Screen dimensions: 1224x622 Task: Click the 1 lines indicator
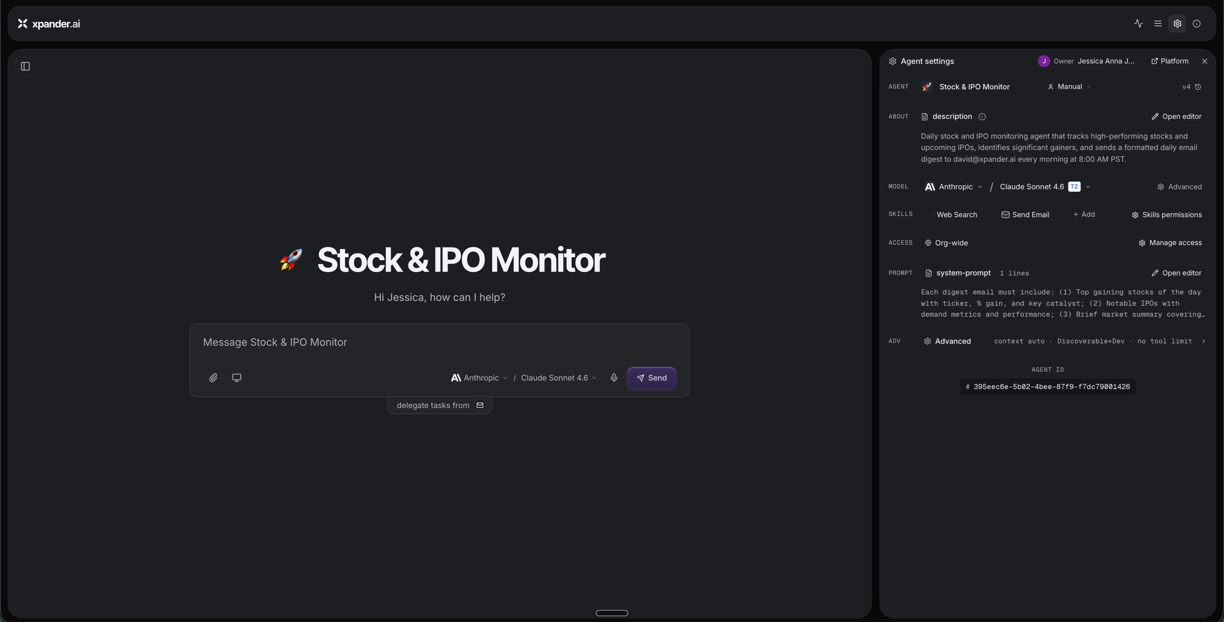tap(1014, 273)
